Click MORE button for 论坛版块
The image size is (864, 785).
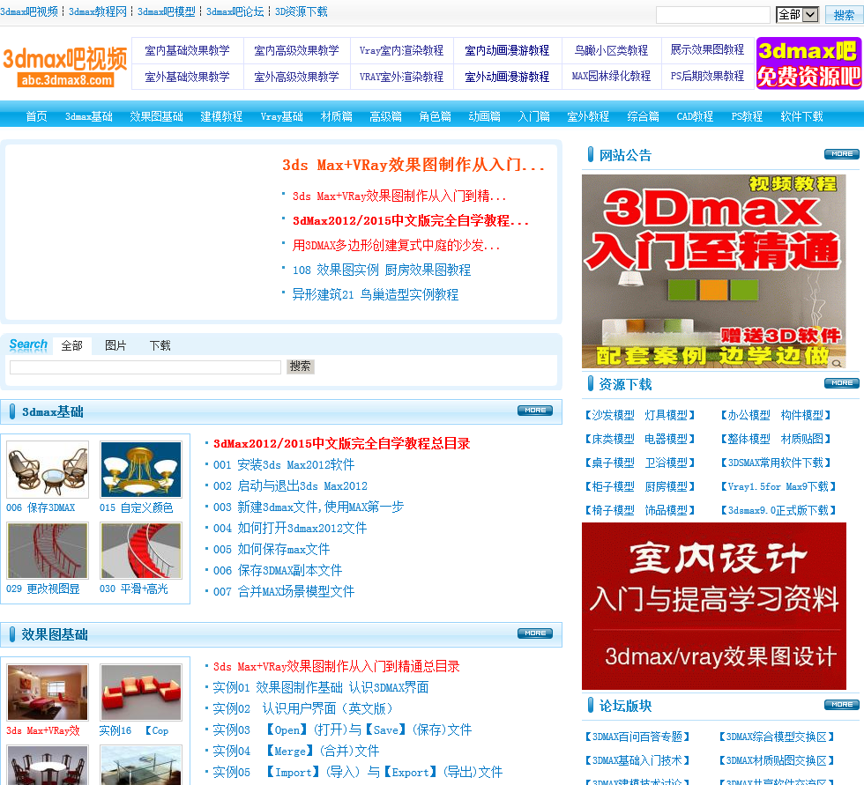[842, 705]
